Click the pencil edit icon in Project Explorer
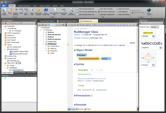This screenshot has height=113, width=166. pyautogui.click(x=3, y=23)
